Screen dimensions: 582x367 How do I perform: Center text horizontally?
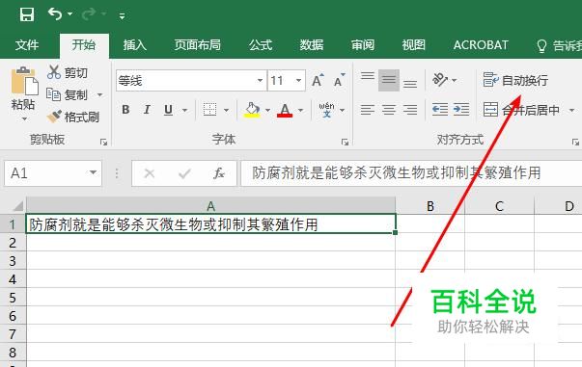coord(389,110)
